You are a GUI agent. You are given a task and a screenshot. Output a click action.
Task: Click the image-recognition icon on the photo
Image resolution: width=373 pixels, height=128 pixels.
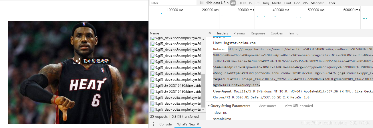pyautogui.click(x=77, y=61)
